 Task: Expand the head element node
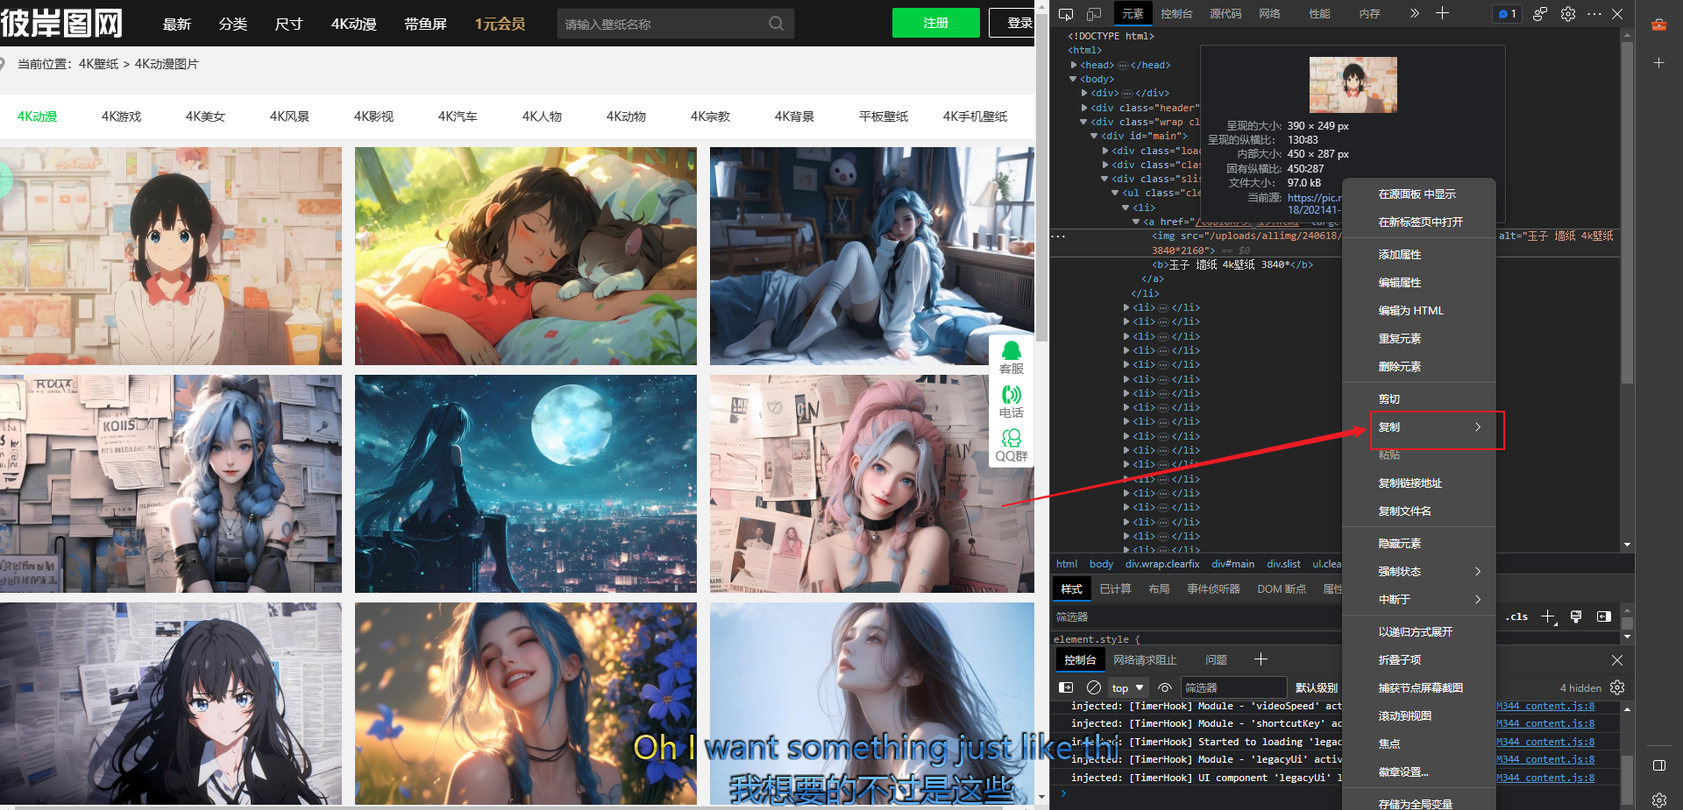(x=1074, y=65)
